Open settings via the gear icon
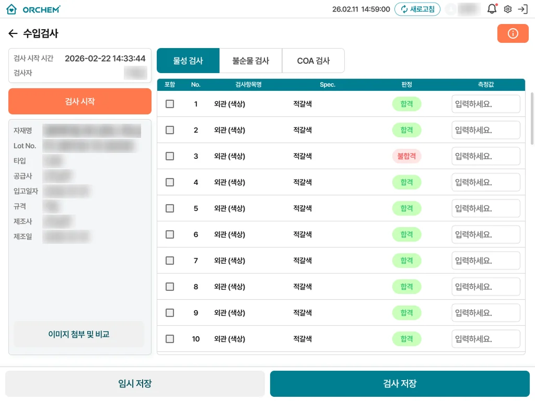 (x=508, y=9)
